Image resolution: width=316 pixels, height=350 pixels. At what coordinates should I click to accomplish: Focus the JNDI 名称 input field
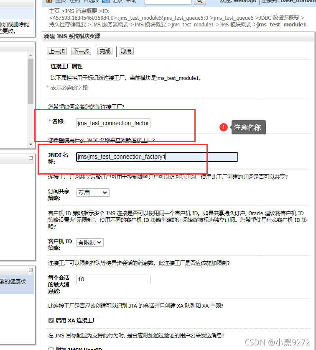pyautogui.click(x=157, y=157)
